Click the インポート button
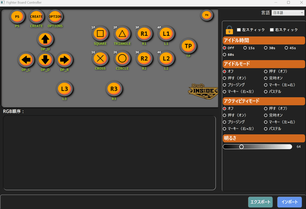This screenshot has width=306, height=209. 289,202
